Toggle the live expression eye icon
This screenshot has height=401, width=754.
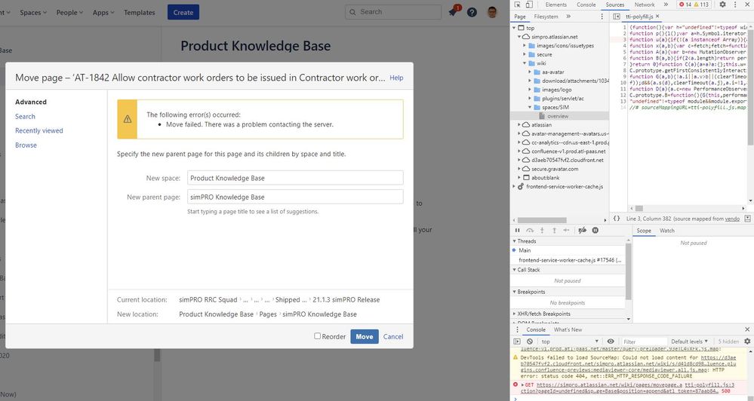[x=611, y=341]
